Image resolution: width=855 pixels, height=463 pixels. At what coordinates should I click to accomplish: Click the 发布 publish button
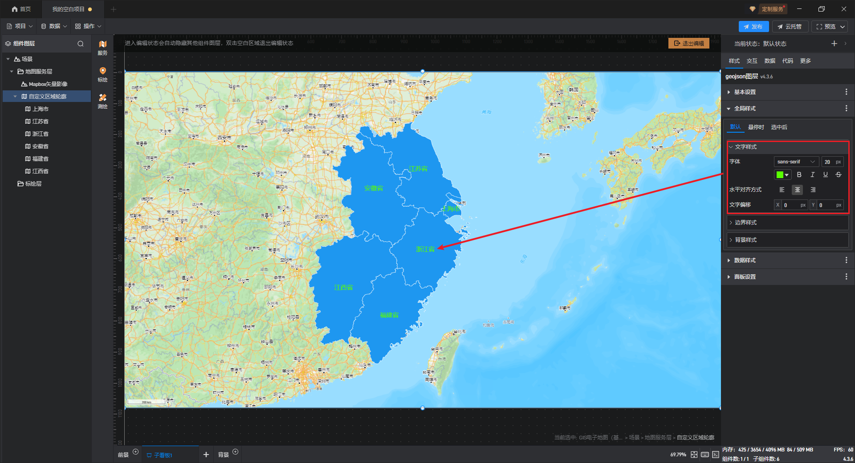coord(753,27)
